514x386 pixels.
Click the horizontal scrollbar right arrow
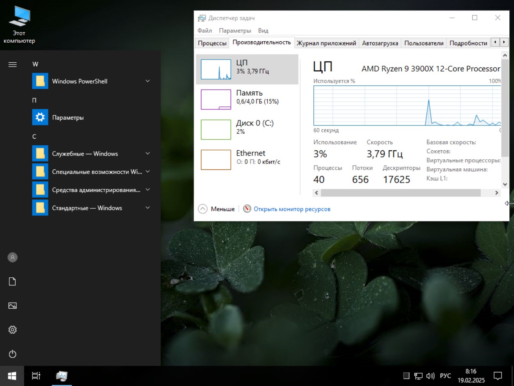coord(496,193)
